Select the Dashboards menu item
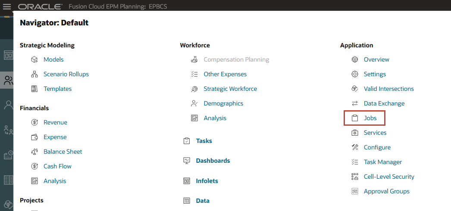451x211 pixels. (213, 161)
